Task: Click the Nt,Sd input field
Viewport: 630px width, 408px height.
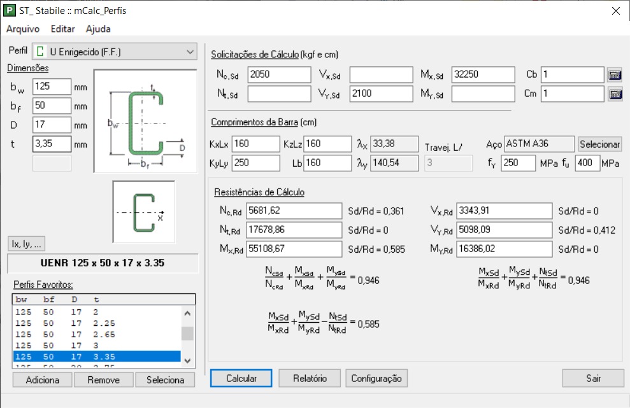Action: pyautogui.click(x=279, y=94)
